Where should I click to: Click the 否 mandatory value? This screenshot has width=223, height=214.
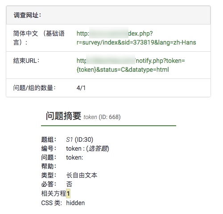click(69, 184)
